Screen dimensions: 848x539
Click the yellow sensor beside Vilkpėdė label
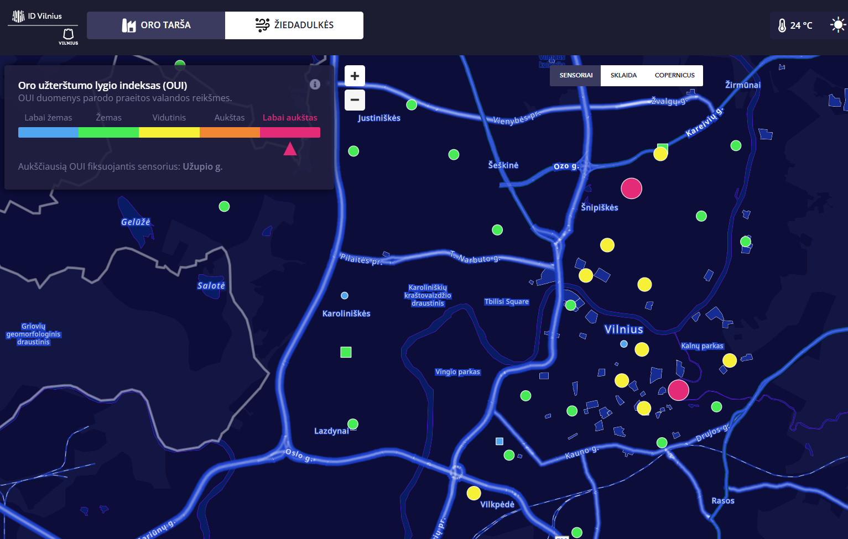[x=474, y=493]
